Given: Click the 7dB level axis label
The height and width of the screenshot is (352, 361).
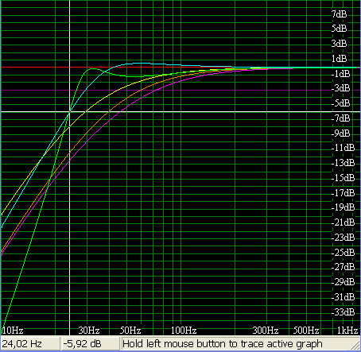Looking at the screenshot, I should [339, 14].
